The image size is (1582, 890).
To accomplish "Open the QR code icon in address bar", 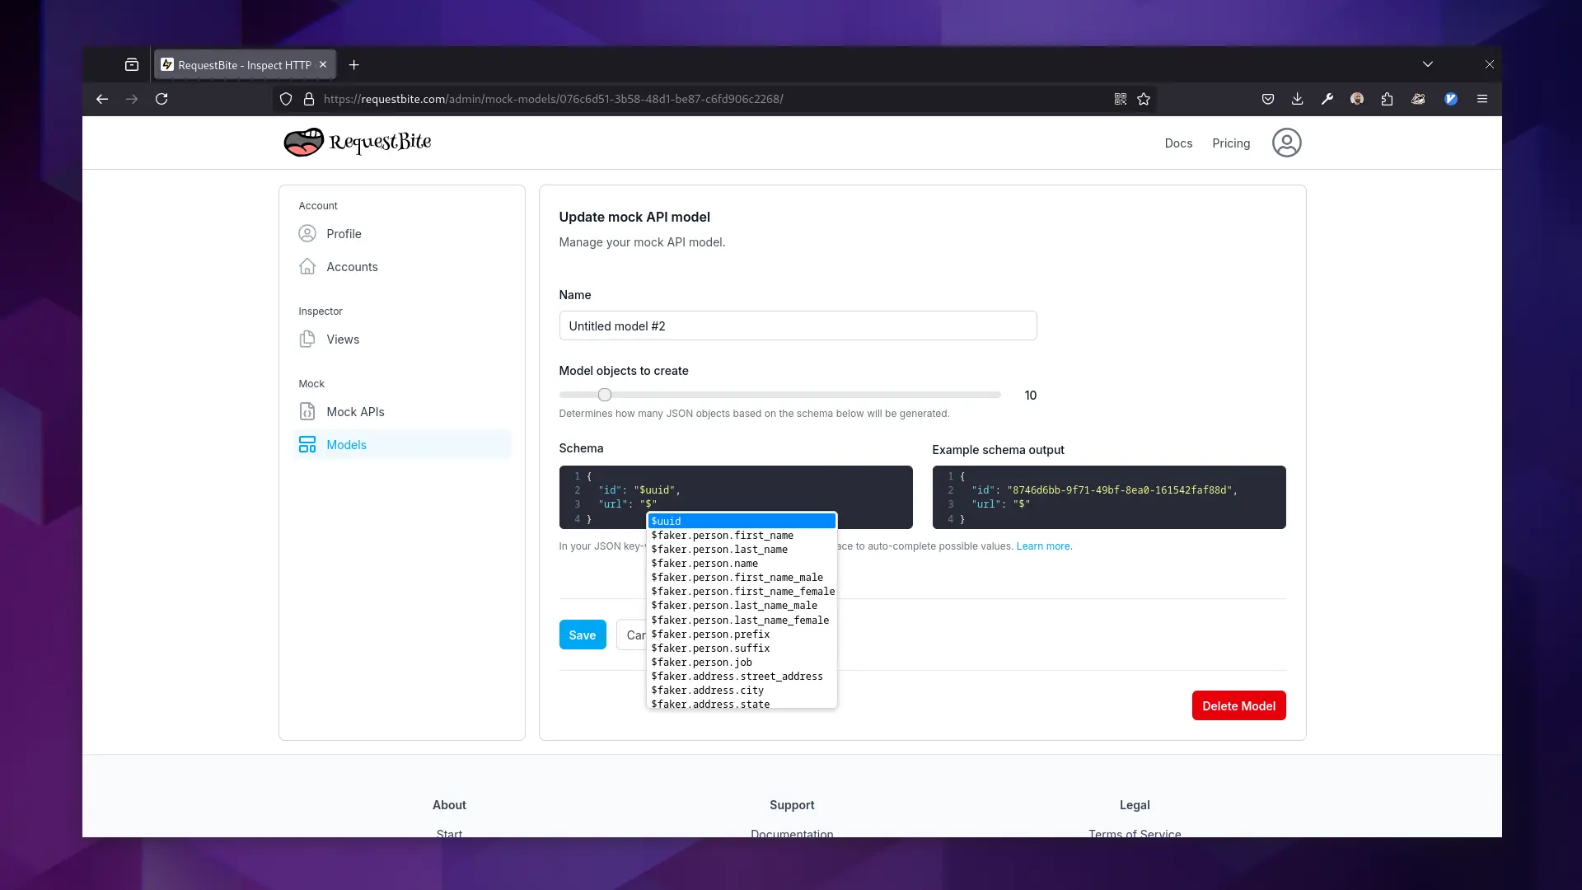I will click(1121, 99).
